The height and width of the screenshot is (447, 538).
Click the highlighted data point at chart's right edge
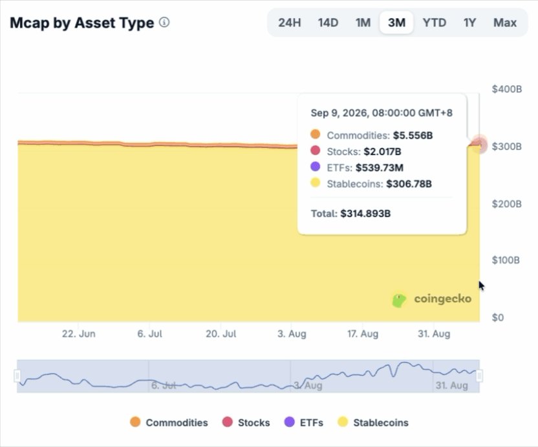(479, 145)
